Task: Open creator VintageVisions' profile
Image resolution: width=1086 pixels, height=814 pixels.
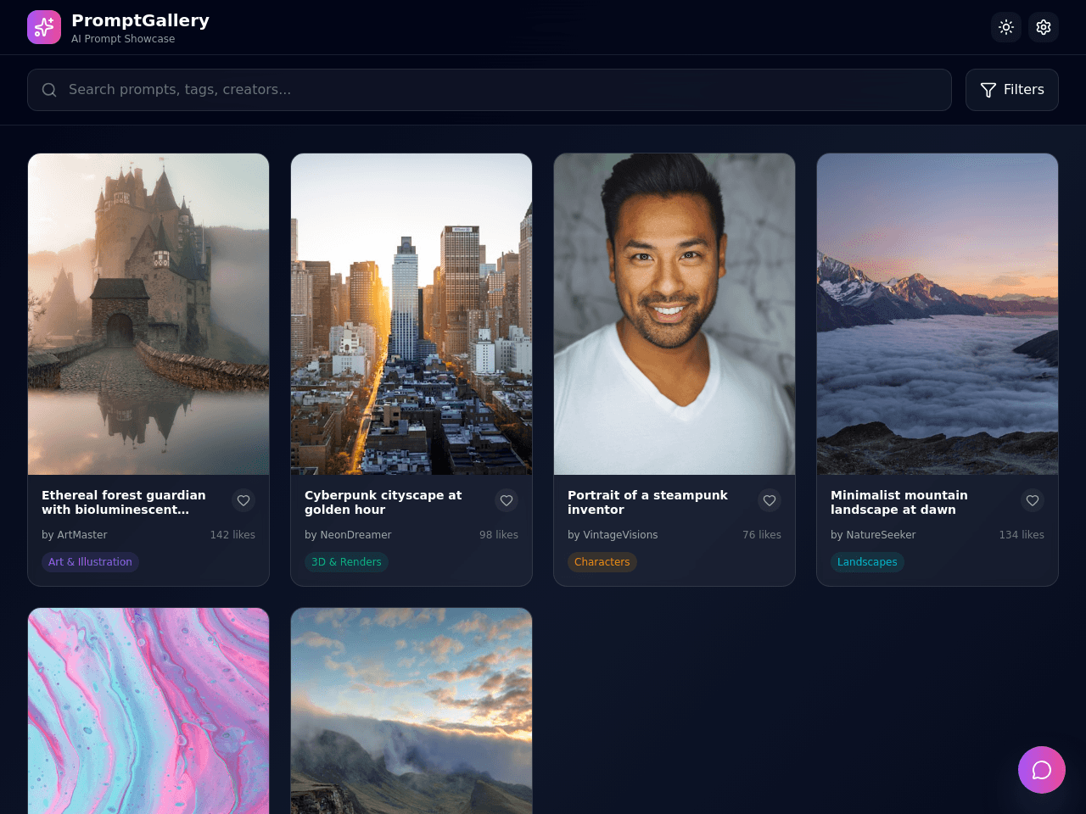Action: (613, 535)
